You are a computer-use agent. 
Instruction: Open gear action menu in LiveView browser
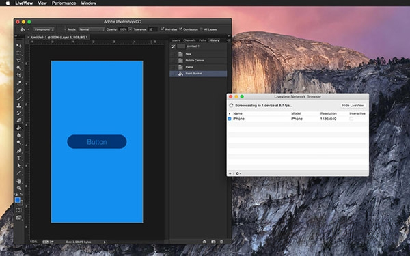(238, 173)
